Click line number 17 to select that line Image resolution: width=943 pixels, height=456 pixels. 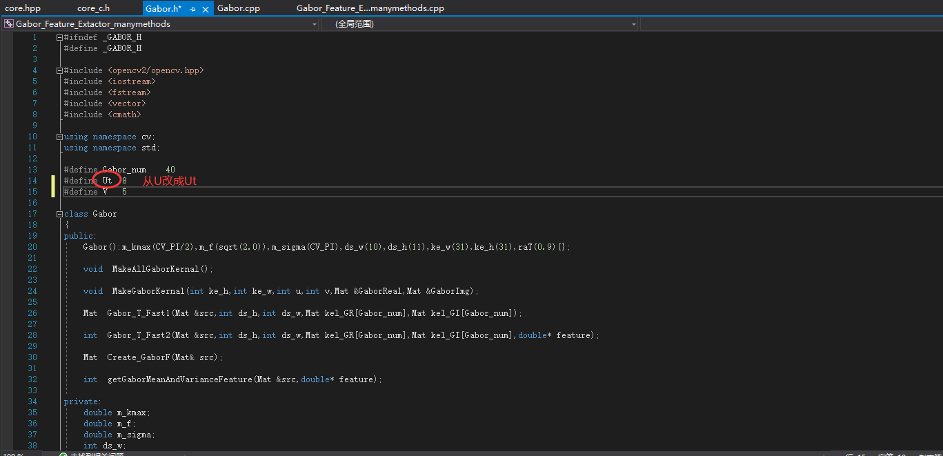click(x=32, y=214)
